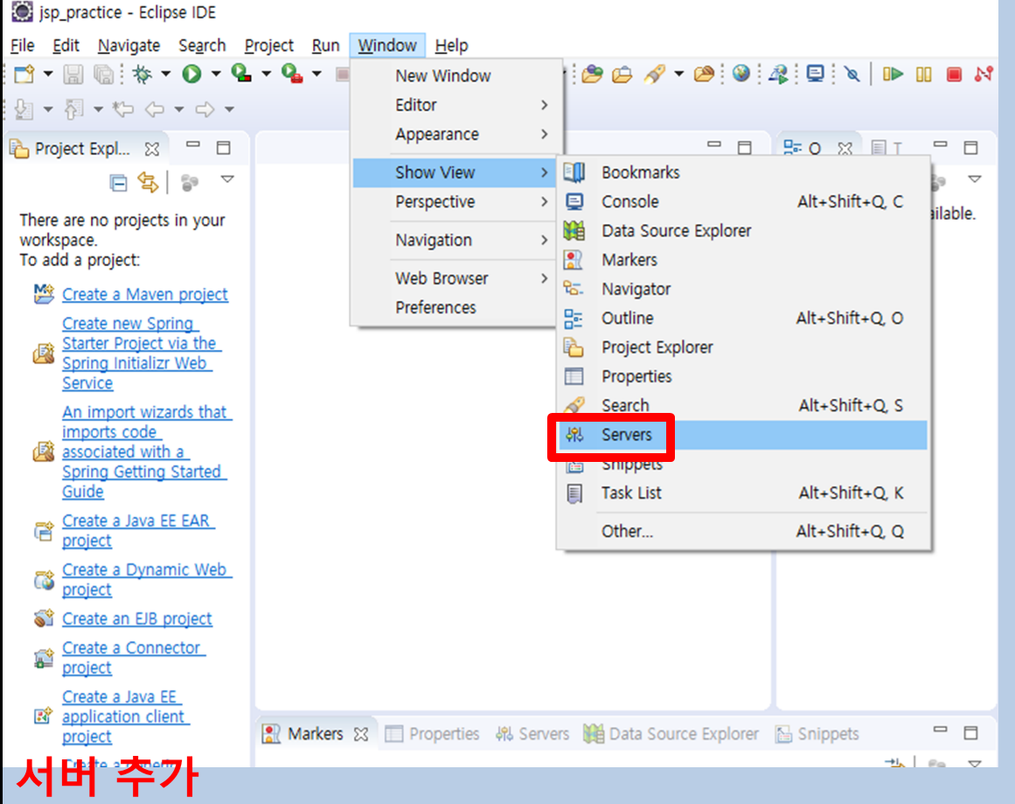
Task: Choose Project Explorer in Show View submenu
Action: click(x=743, y=347)
